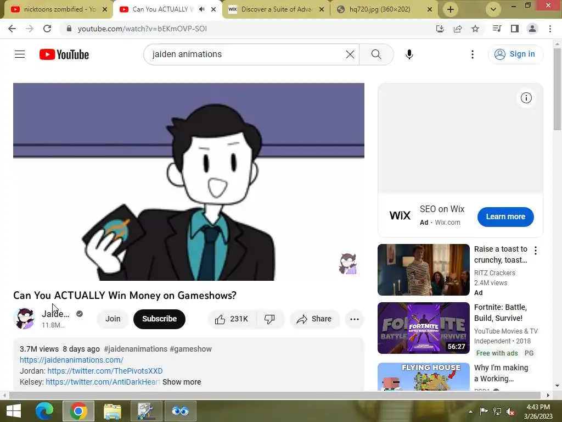Click the install app icon in address bar
562x422 pixels.
point(440,29)
